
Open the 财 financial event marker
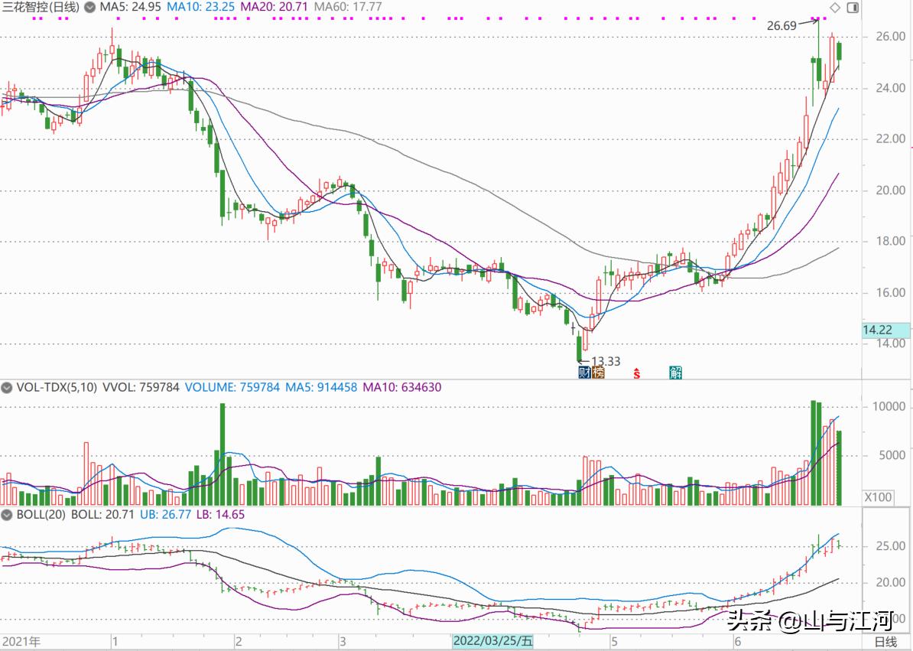585,373
